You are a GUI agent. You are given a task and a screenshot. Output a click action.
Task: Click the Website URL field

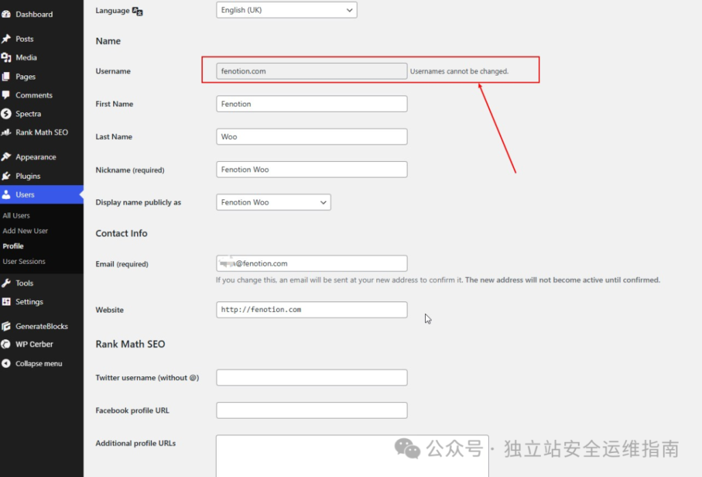pyautogui.click(x=312, y=310)
